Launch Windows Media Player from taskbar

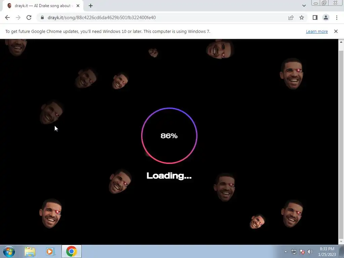click(x=50, y=252)
